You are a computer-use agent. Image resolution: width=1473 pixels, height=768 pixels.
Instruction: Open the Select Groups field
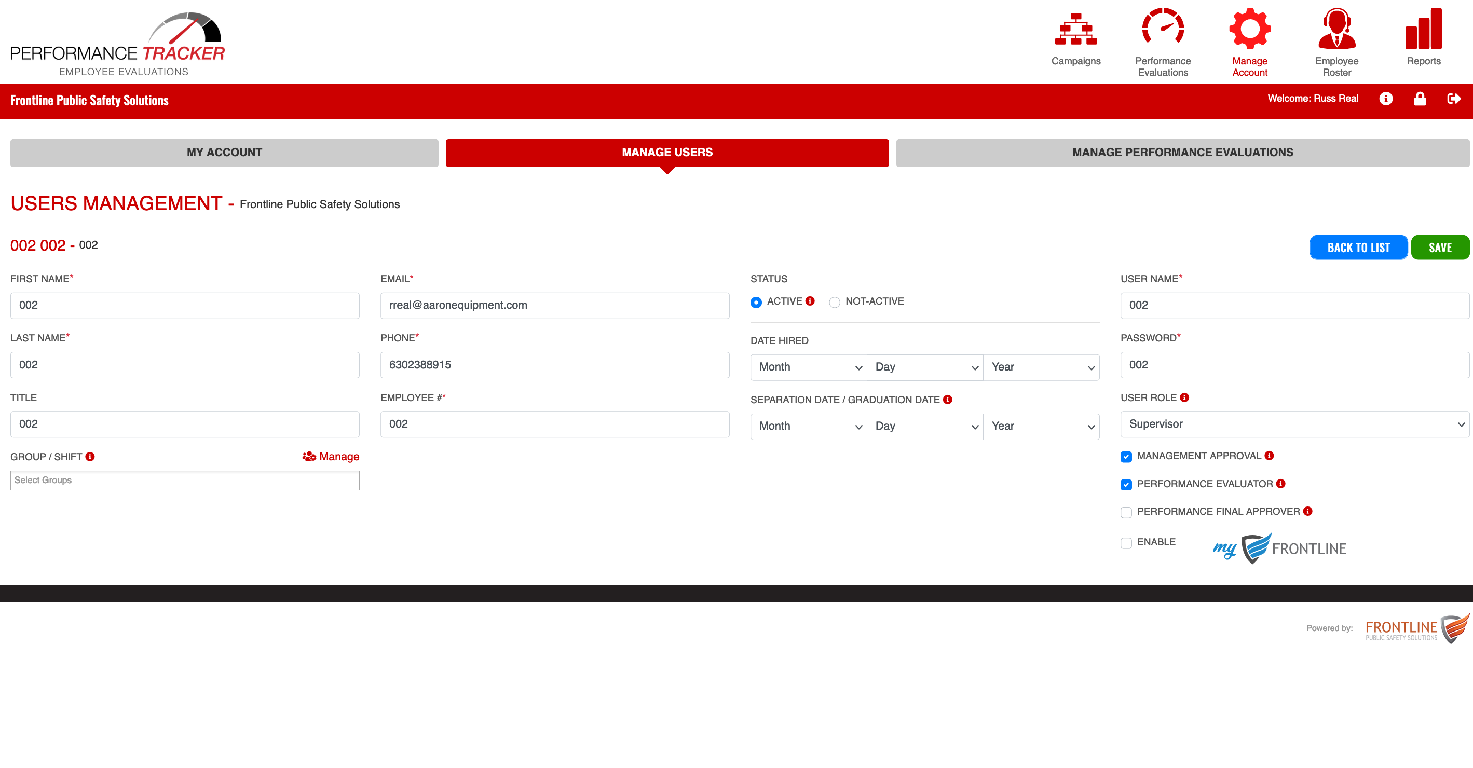[x=185, y=481]
